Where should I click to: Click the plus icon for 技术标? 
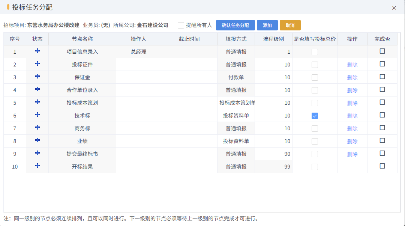pyautogui.click(x=37, y=116)
